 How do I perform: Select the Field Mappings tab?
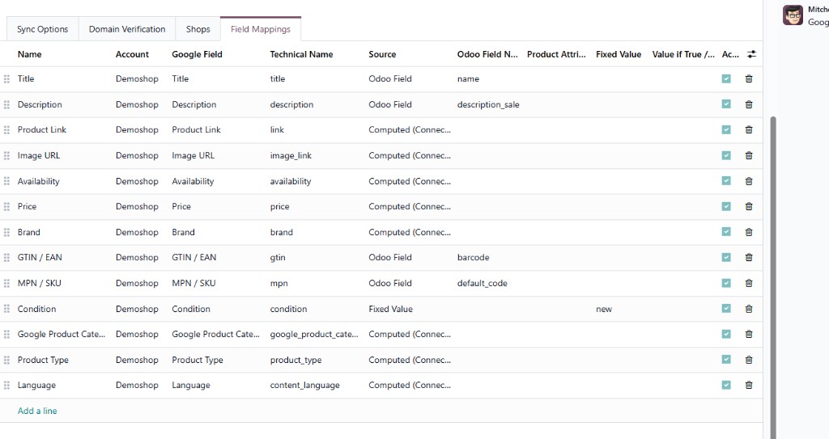(x=261, y=29)
